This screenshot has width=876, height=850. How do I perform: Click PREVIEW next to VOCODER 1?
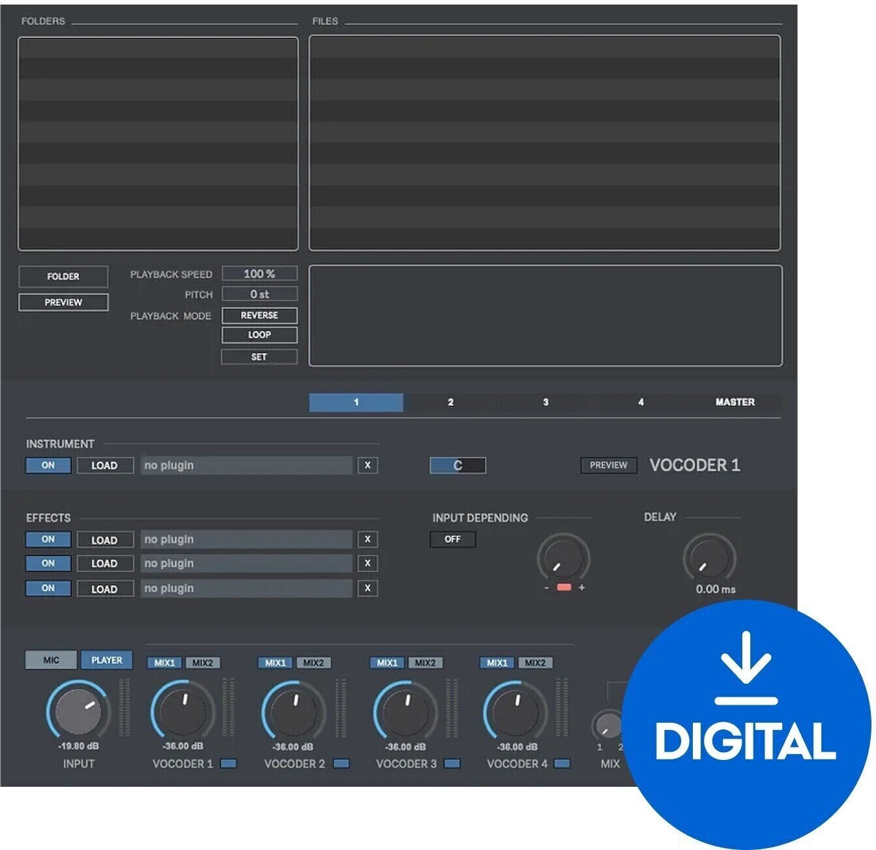tap(608, 465)
